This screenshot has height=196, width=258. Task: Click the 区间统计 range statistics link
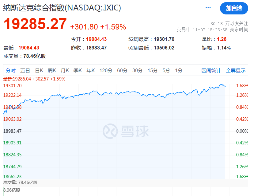click(211, 71)
